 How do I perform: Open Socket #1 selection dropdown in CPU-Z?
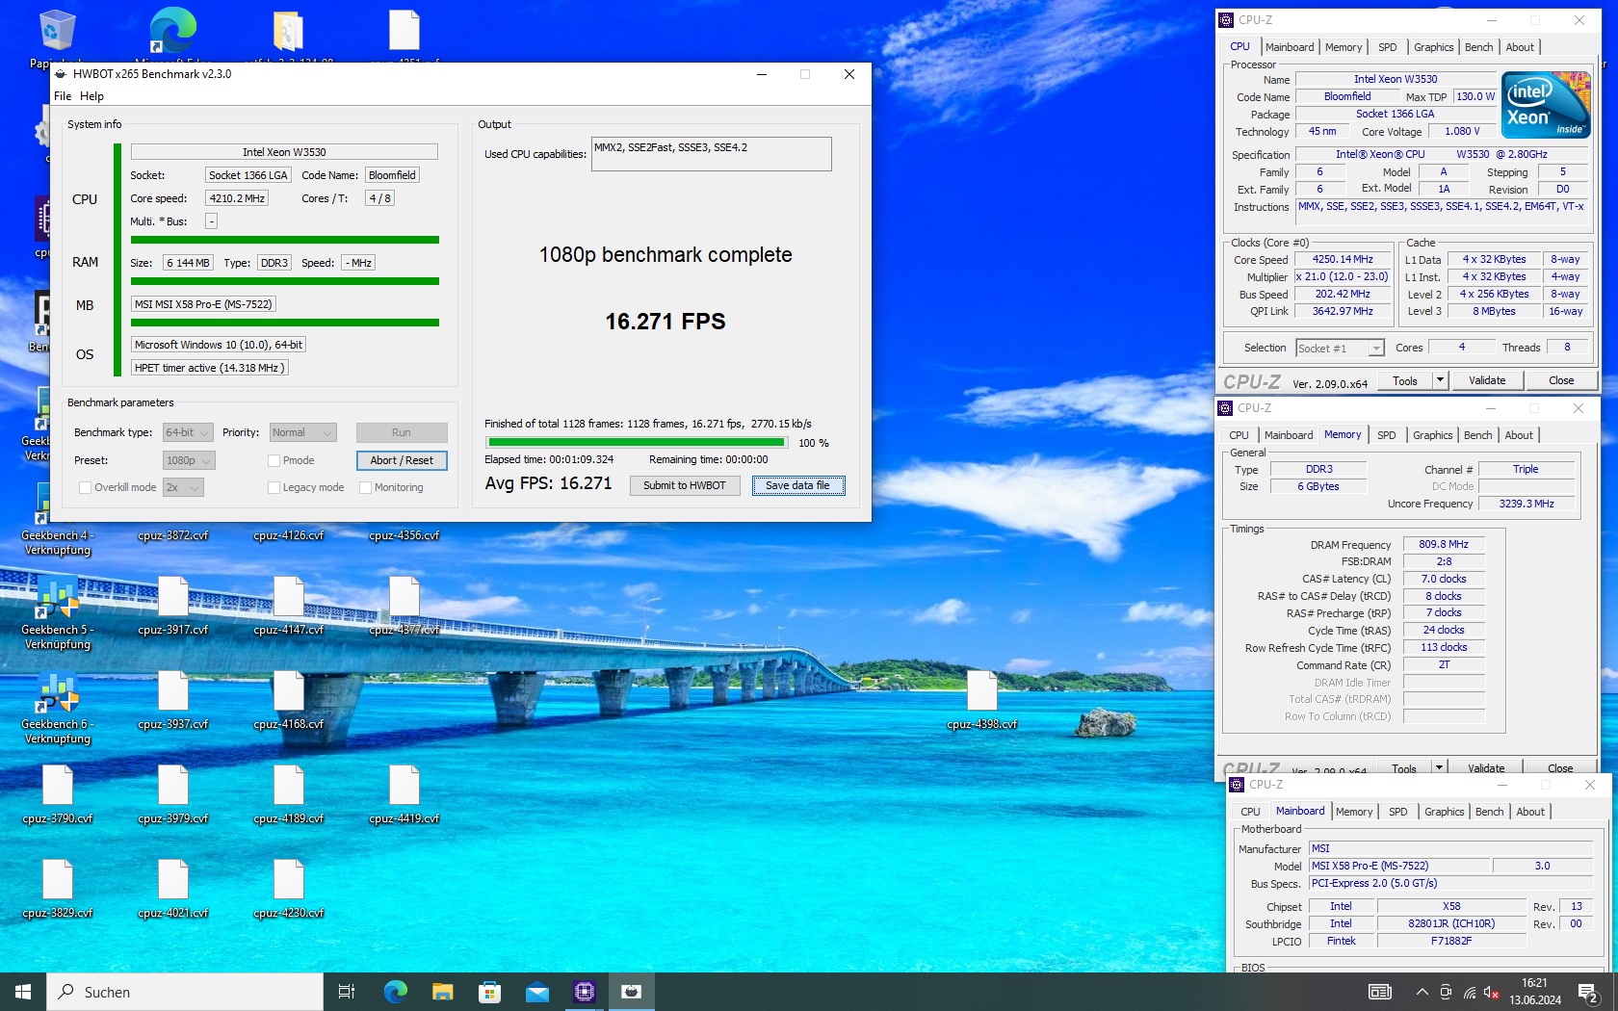pyautogui.click(x=1340, y=349)
